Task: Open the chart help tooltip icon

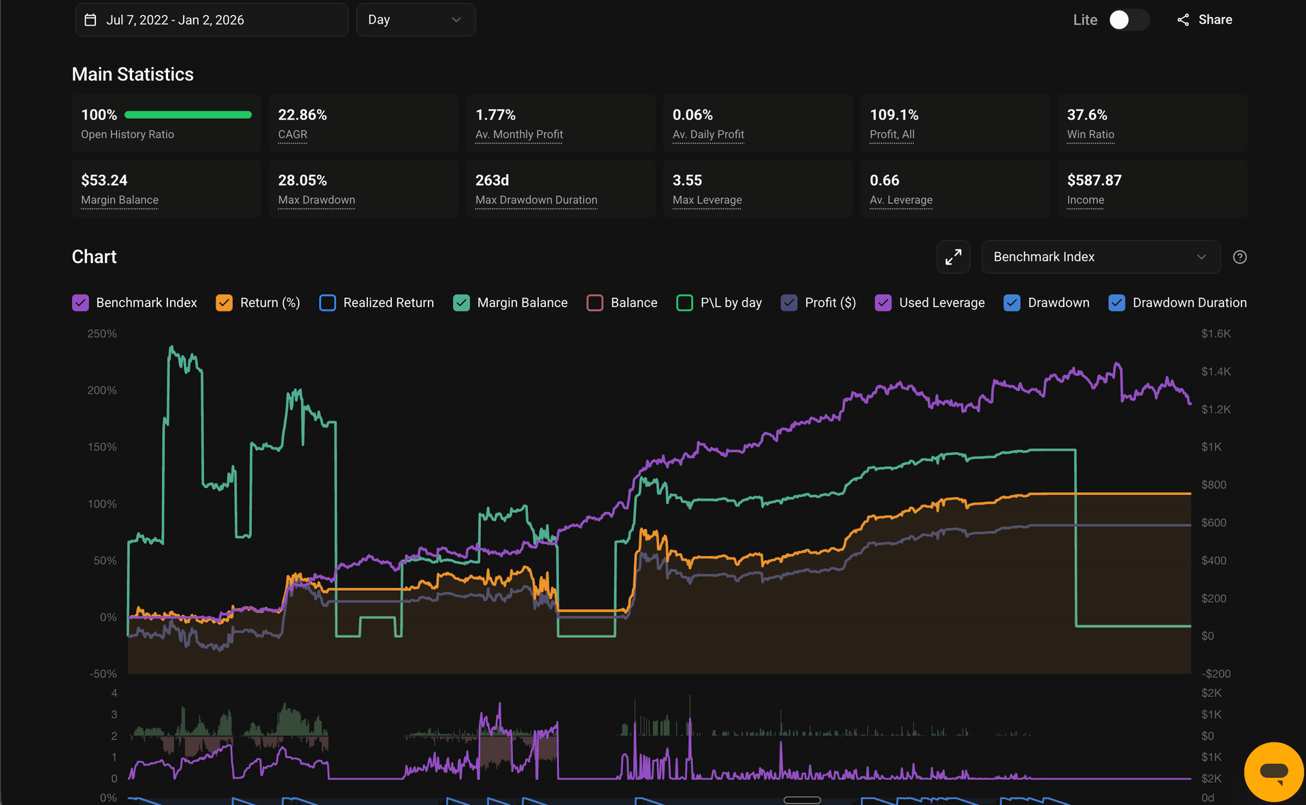Action: pos(1239,257)
